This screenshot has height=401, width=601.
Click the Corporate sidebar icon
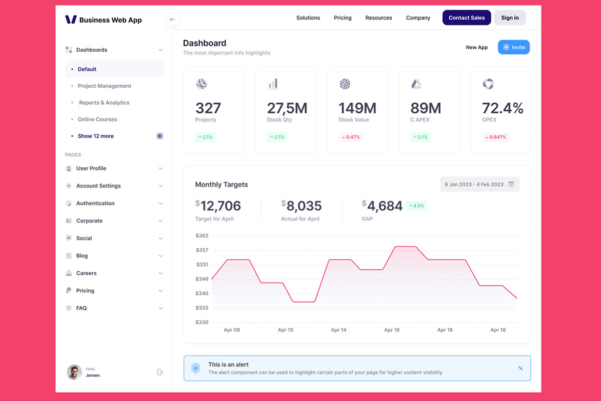(69, 221)
